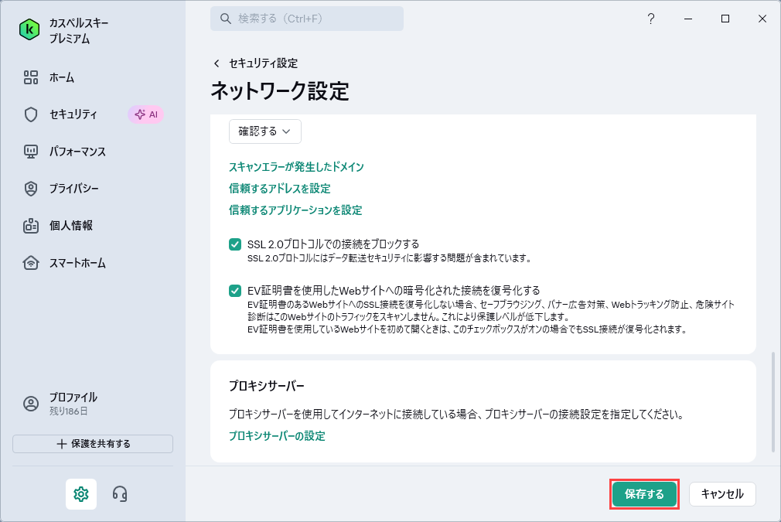Image resolution: width=781 pixels, height=522 pixels.
Task: Open スキャンエラーが発生したドメイン link
Action: (296, 167)
